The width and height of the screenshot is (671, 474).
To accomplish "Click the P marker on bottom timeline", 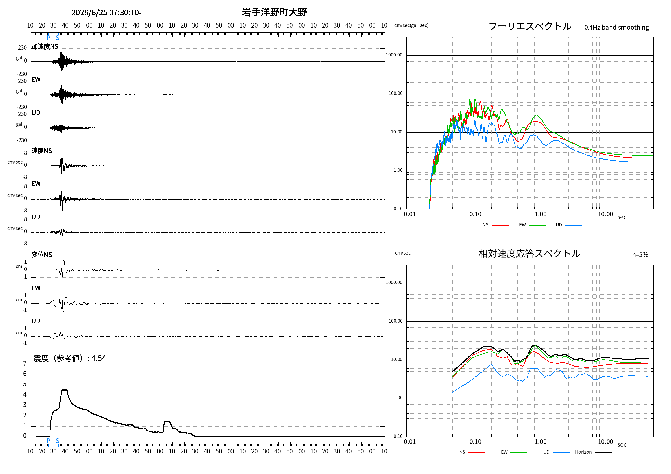I will pyautogui.click(x=48, y=441).
